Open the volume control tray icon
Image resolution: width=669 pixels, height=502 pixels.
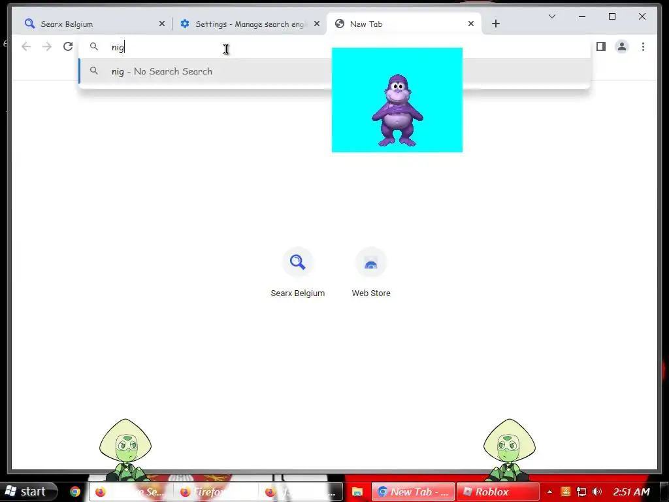(x=597, y=492)
